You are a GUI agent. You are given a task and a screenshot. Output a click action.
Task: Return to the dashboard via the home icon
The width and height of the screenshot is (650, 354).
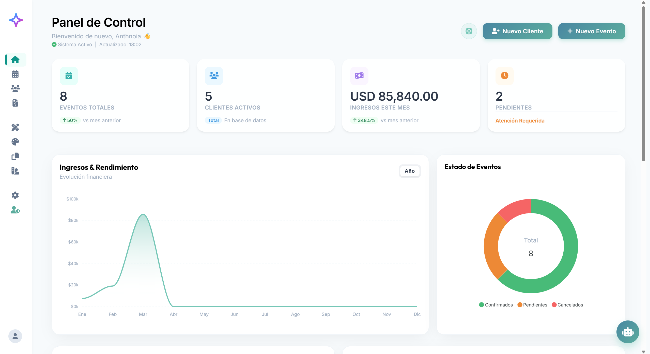tap(15, 59)
